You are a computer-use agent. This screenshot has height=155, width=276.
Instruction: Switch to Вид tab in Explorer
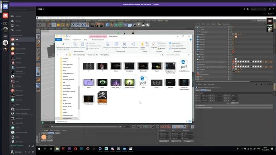tap(85, 40)
